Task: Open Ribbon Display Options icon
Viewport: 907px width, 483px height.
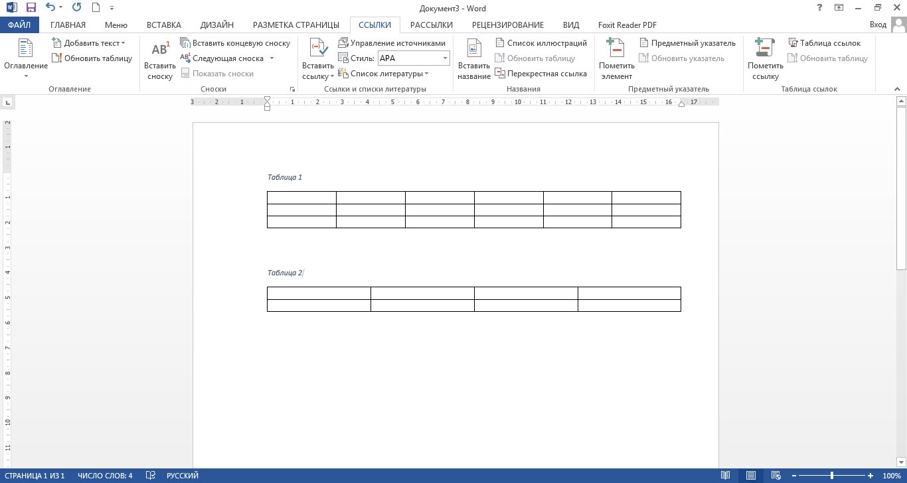Action: tap(839, 8)
